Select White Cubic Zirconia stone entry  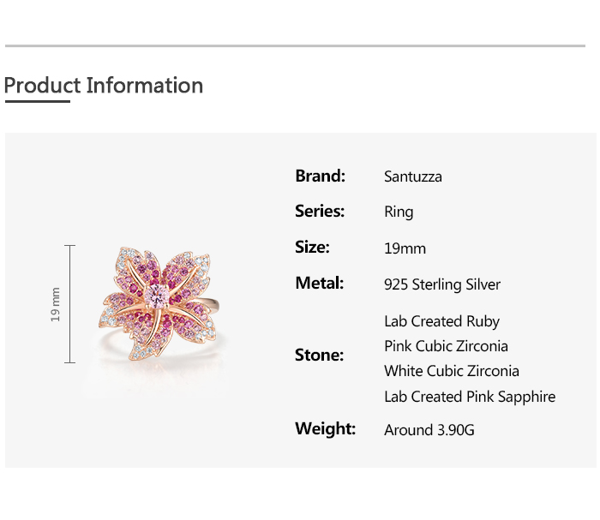point(452,371)
